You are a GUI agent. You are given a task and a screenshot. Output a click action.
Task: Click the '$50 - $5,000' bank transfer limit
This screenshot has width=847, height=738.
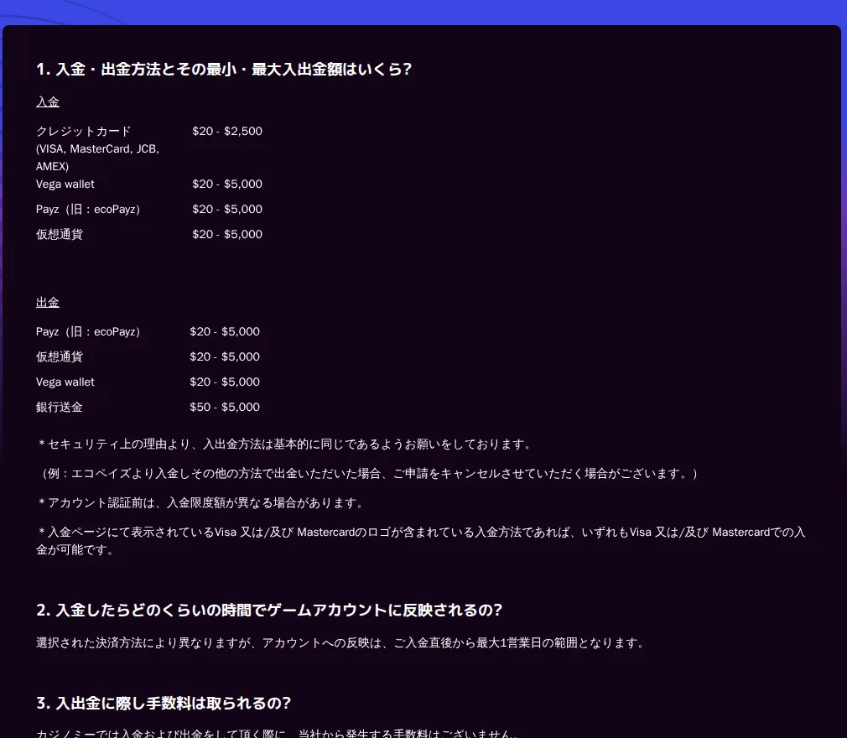click(224, 408)
